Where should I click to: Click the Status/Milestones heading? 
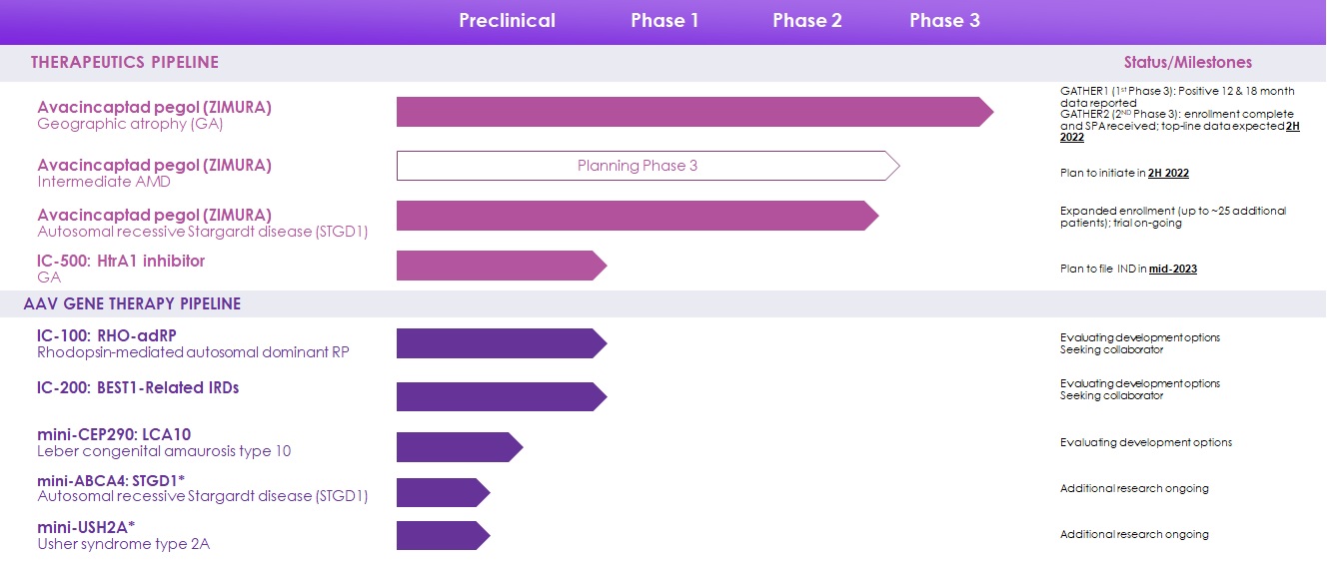[1187, 62]
